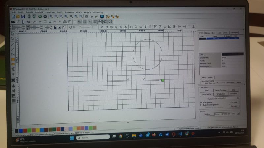264x148 pixels.
Task: Click the Redo dark round icon
Action: (x=45, y=17)
